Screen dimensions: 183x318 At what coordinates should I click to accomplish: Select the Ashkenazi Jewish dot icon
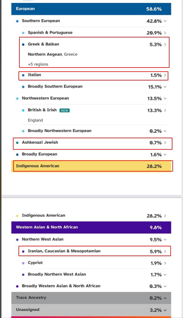[18, 143]
